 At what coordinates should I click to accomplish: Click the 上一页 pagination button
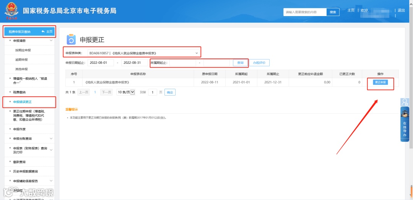click(83, 92)
